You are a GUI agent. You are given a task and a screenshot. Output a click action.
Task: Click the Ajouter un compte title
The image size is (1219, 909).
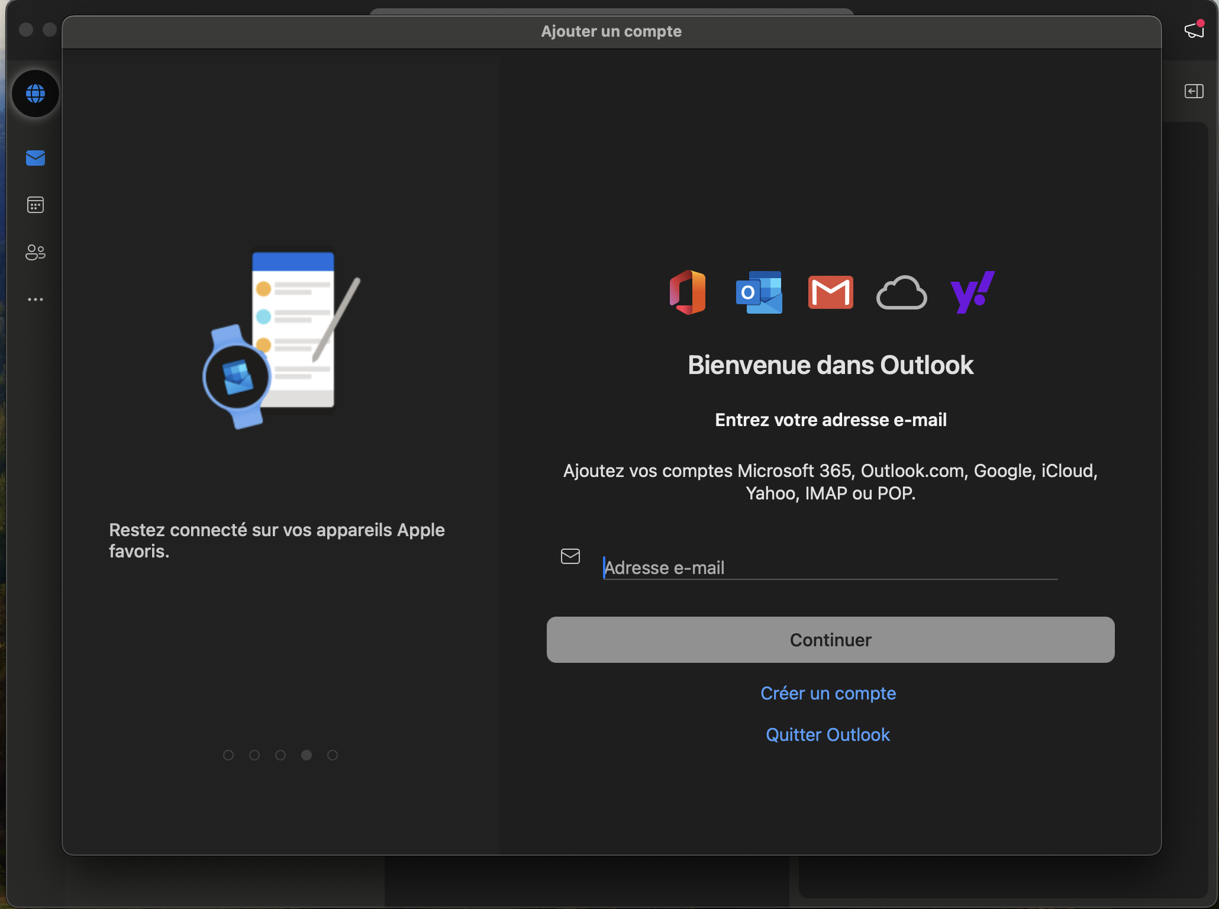(611, 31)
